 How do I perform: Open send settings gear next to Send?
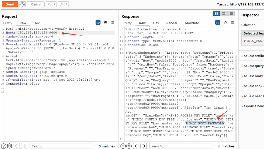[x=22, y=4]
